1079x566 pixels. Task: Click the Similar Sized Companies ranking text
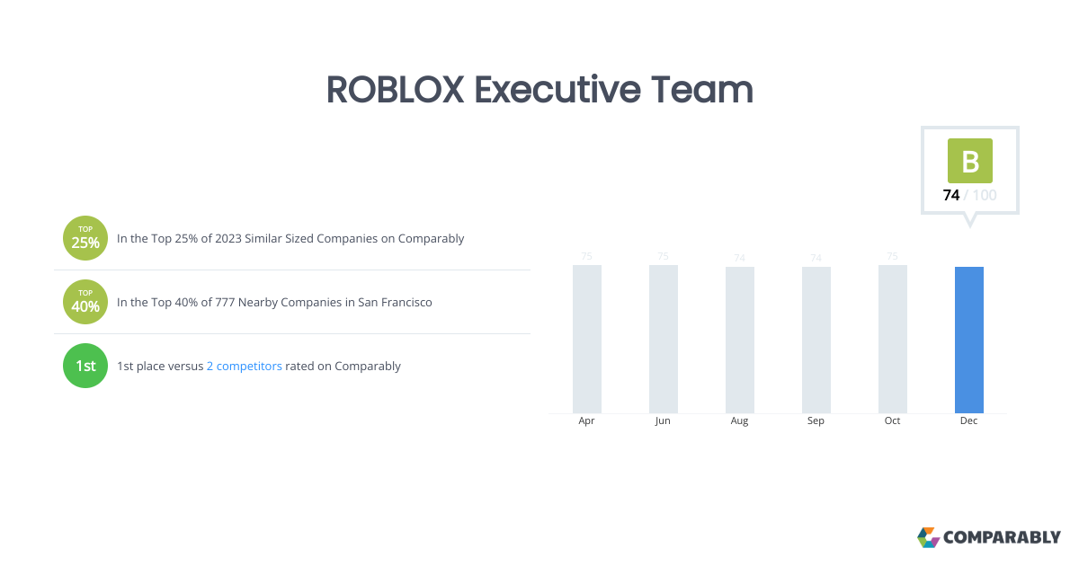tap(290, 239)
